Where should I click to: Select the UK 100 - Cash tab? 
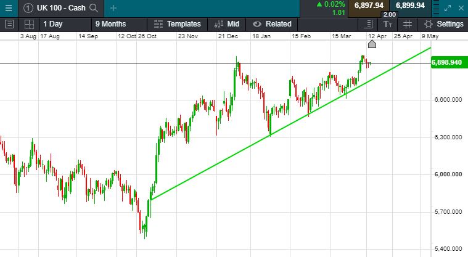[x=55, y=8]
